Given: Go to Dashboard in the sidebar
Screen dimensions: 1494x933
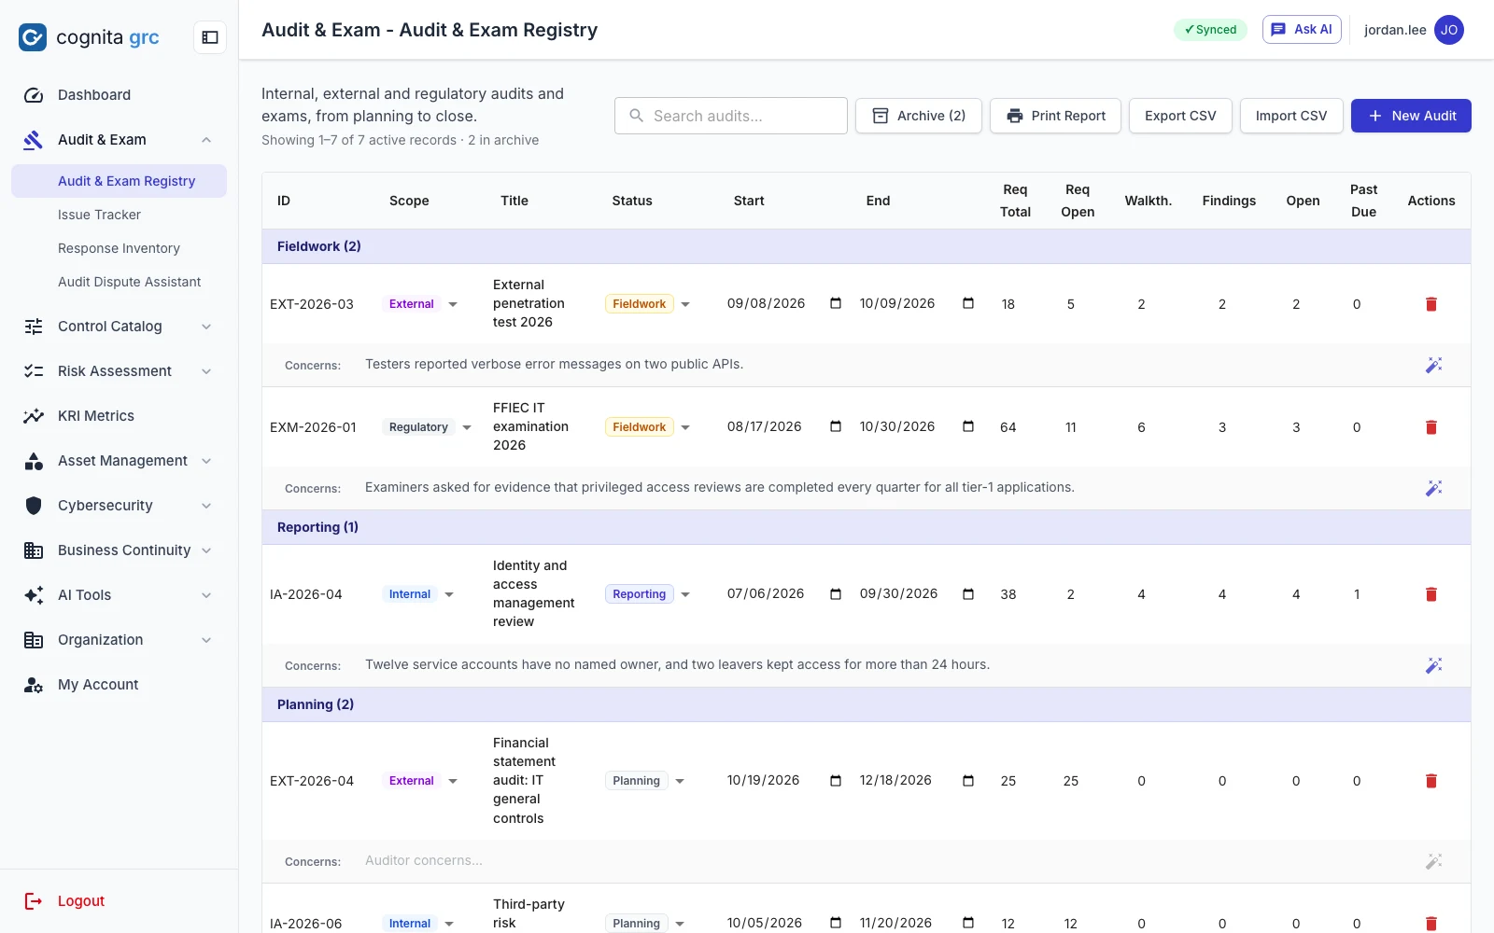Looking at the screenshot, I should [x=120, y=95].
